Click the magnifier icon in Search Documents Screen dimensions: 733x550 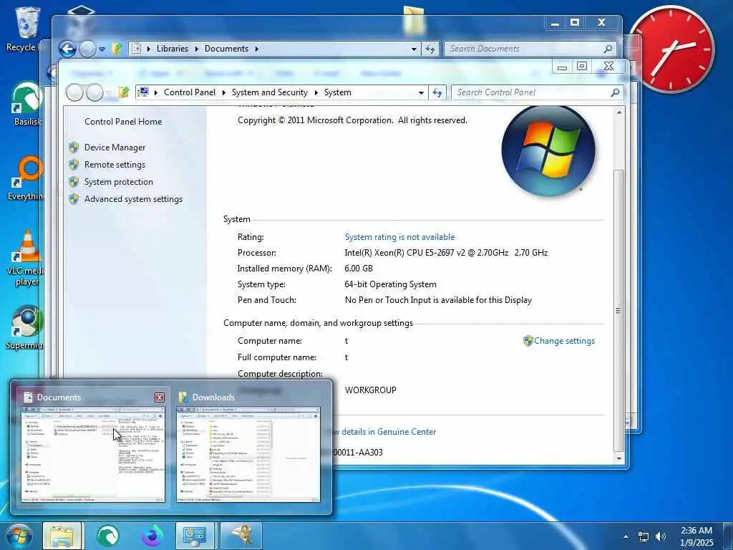608,49
